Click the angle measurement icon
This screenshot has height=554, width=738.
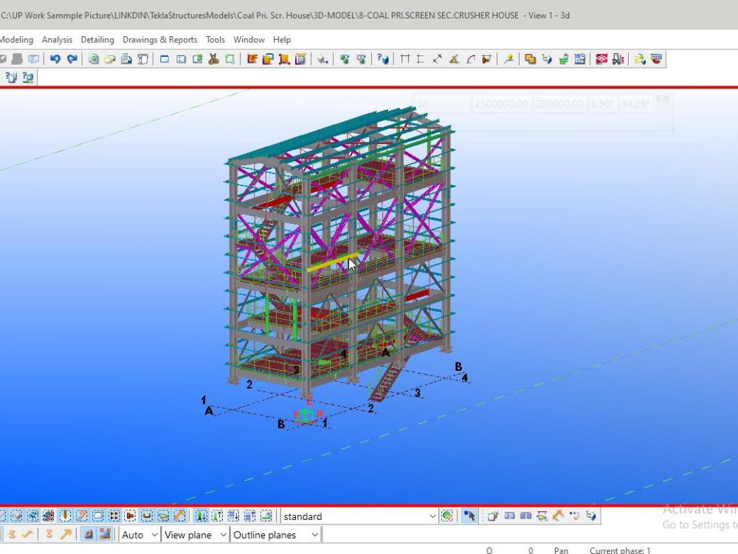pos(454,59)
